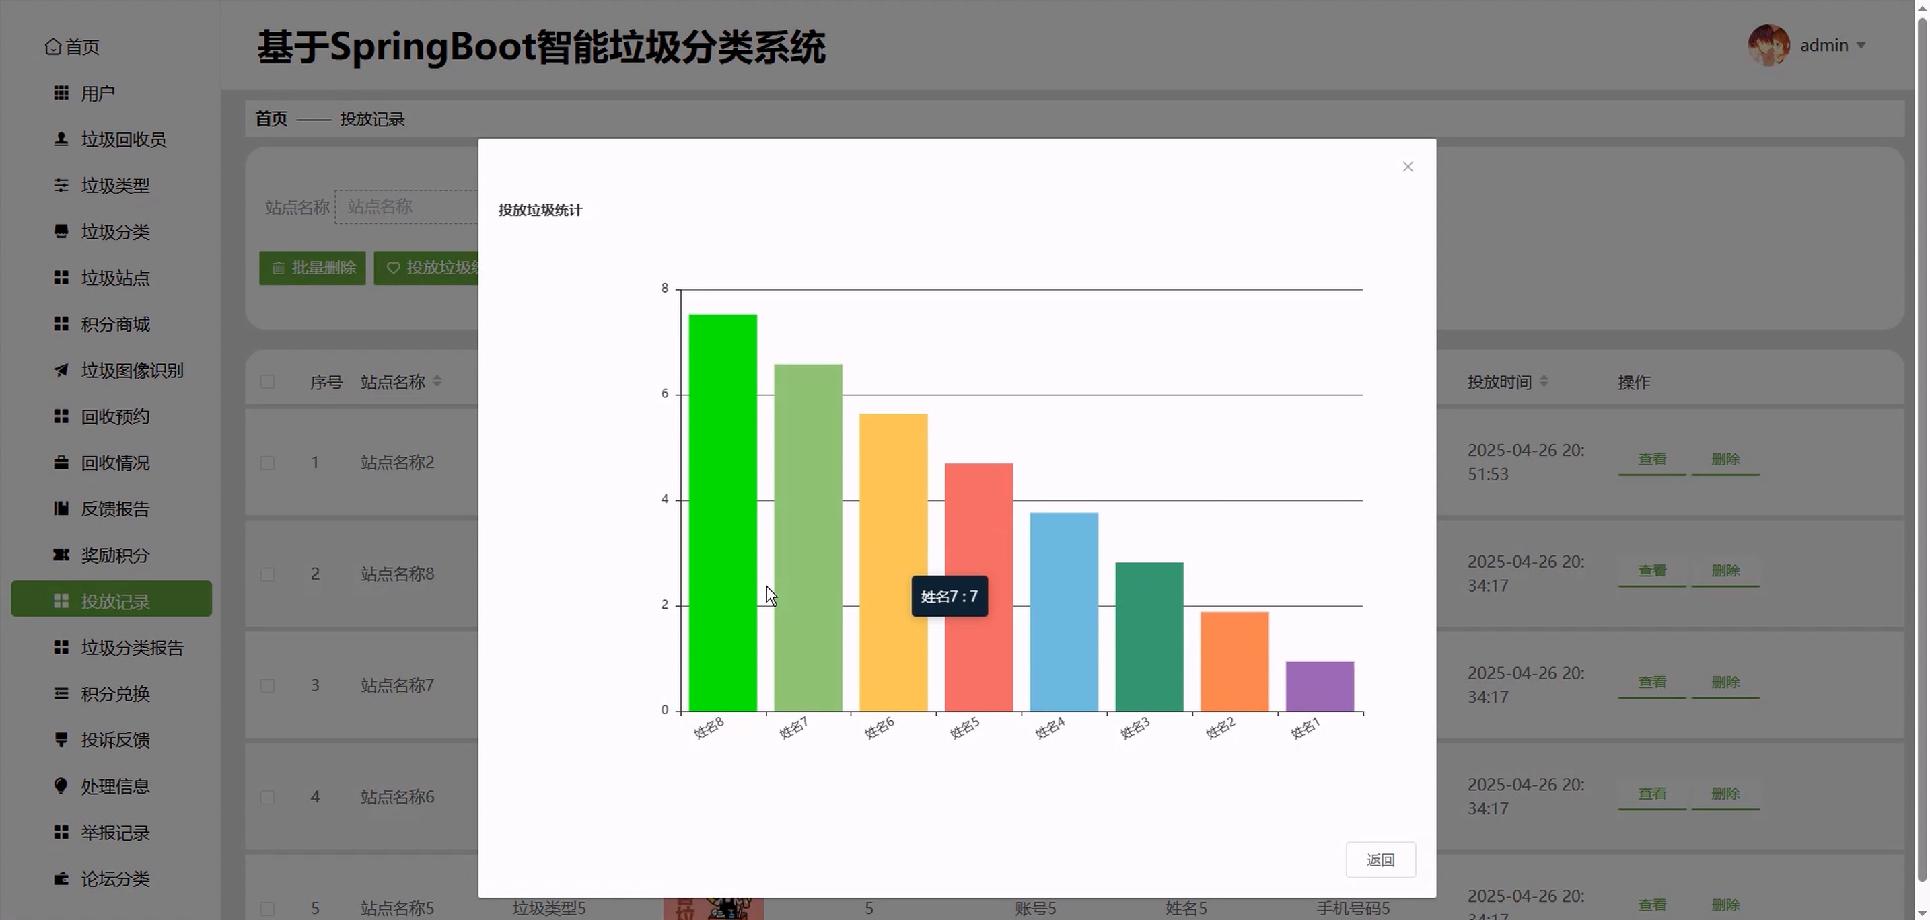Viewport: 1930px width, 920px height.
Task: Click the 垃圾回收员 person icon
Action: 61,139
